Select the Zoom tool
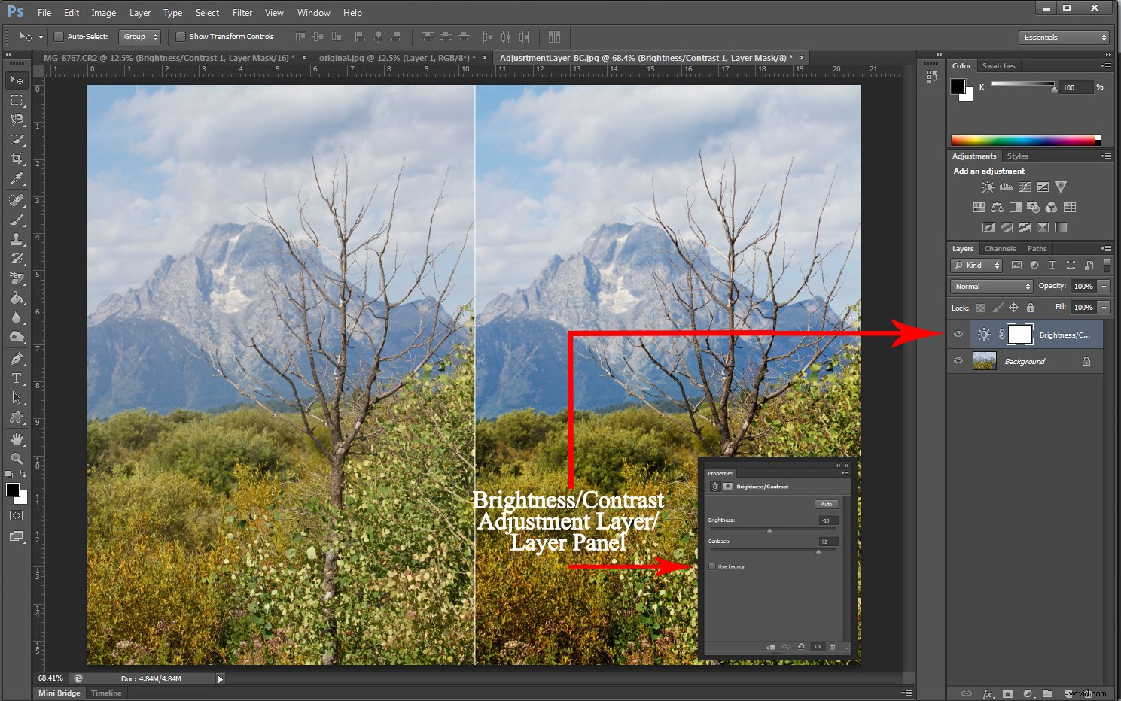 coord(17,458)
